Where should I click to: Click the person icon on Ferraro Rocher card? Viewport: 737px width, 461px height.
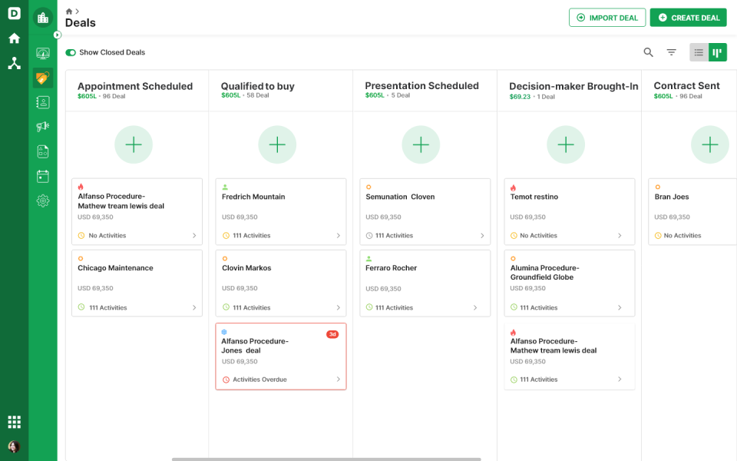pos(368,259)
